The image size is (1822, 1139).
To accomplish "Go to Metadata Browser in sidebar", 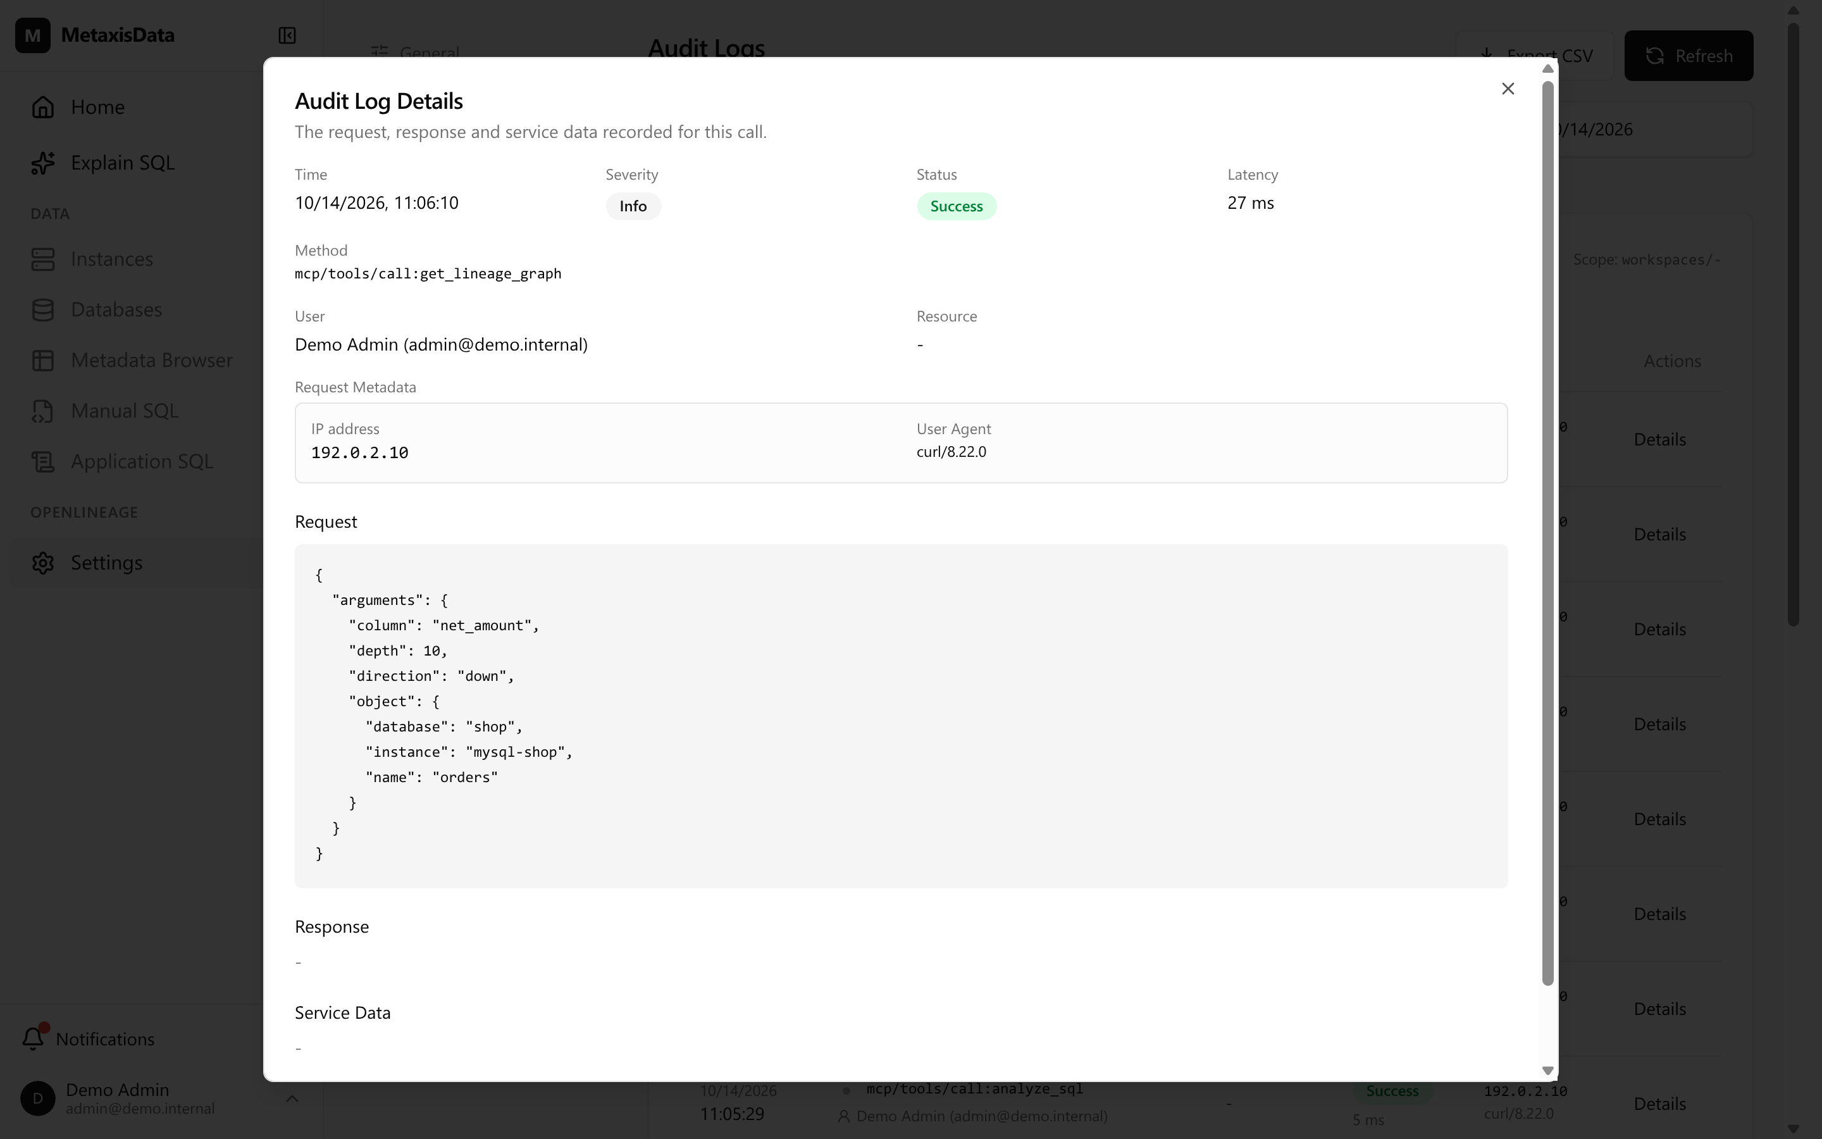I will 151,360.
